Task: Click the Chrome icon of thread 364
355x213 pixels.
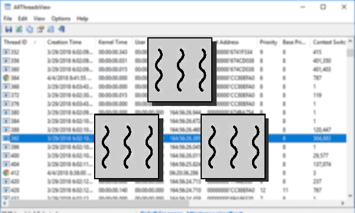Action: click(x=7, y=78)
